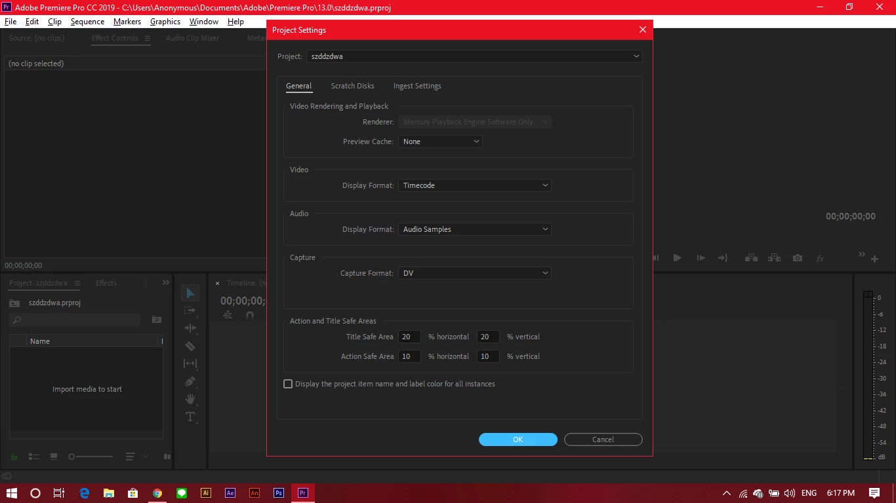
Task: Open the Capture Format dropdown
Action: 475,273
